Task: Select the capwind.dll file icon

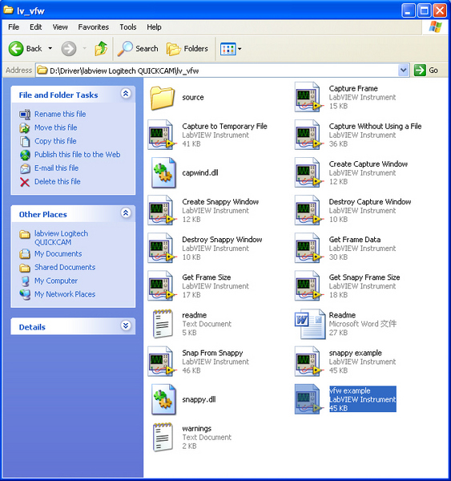Action: [163, 172]
